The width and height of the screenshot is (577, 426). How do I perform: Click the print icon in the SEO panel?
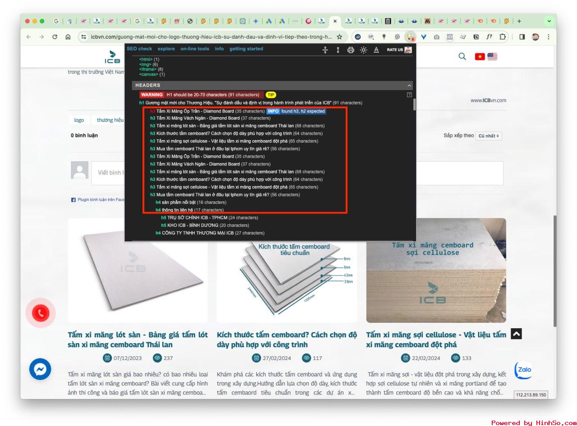pos(351,50)
